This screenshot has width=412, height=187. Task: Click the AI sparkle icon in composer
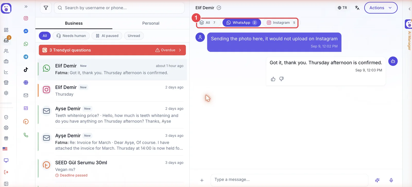(377, 180)
